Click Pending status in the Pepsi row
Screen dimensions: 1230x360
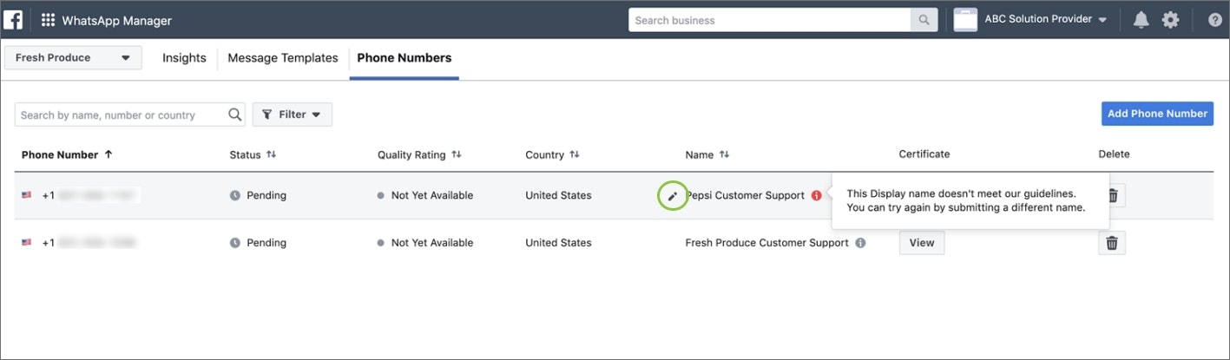[x=266, y=196]
